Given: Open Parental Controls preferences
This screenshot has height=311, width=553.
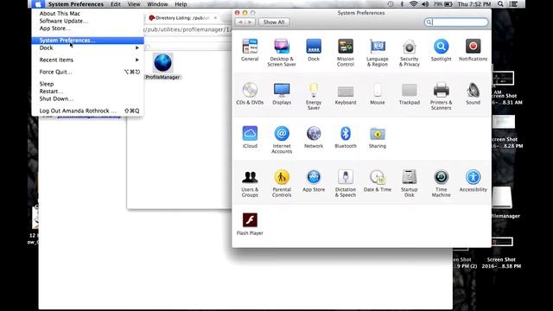Looking at the screenshot, I should 282,183.
